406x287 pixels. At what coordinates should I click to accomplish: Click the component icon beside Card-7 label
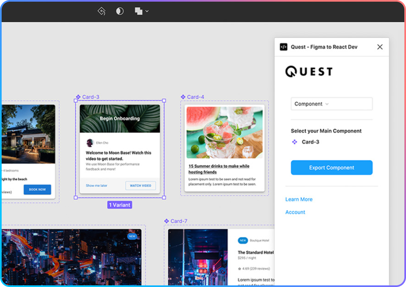click(x=166, y=221)
